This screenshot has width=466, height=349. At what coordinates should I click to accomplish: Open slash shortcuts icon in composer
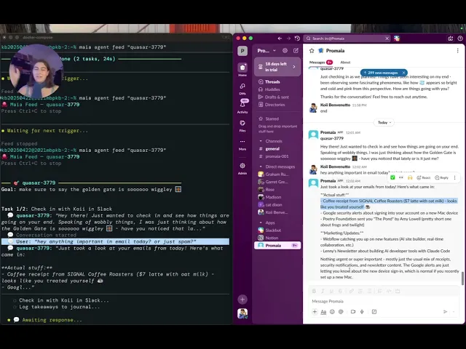click(x=374, y=312)
